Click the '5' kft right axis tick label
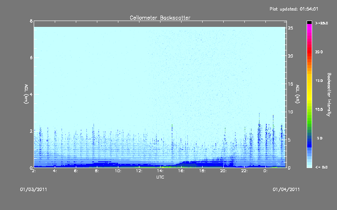The height and width of the screenshot is (210, 337). [289, 140]
